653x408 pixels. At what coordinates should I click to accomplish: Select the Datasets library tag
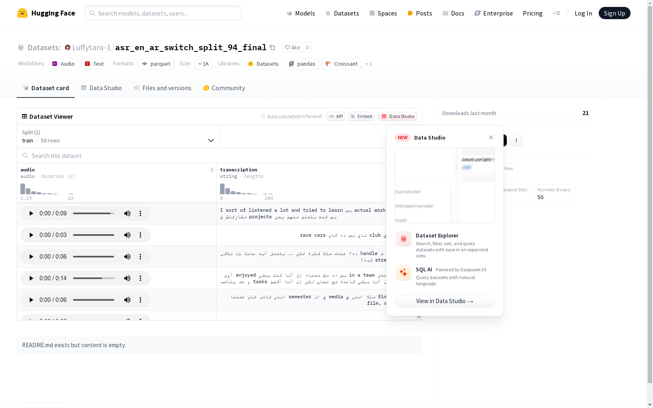[x=263, y=64]
